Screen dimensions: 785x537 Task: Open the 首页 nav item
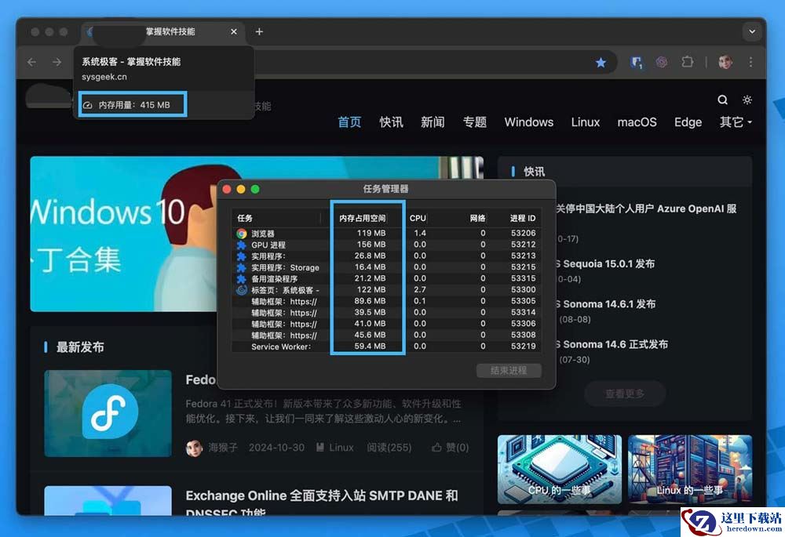coord(349,122)
